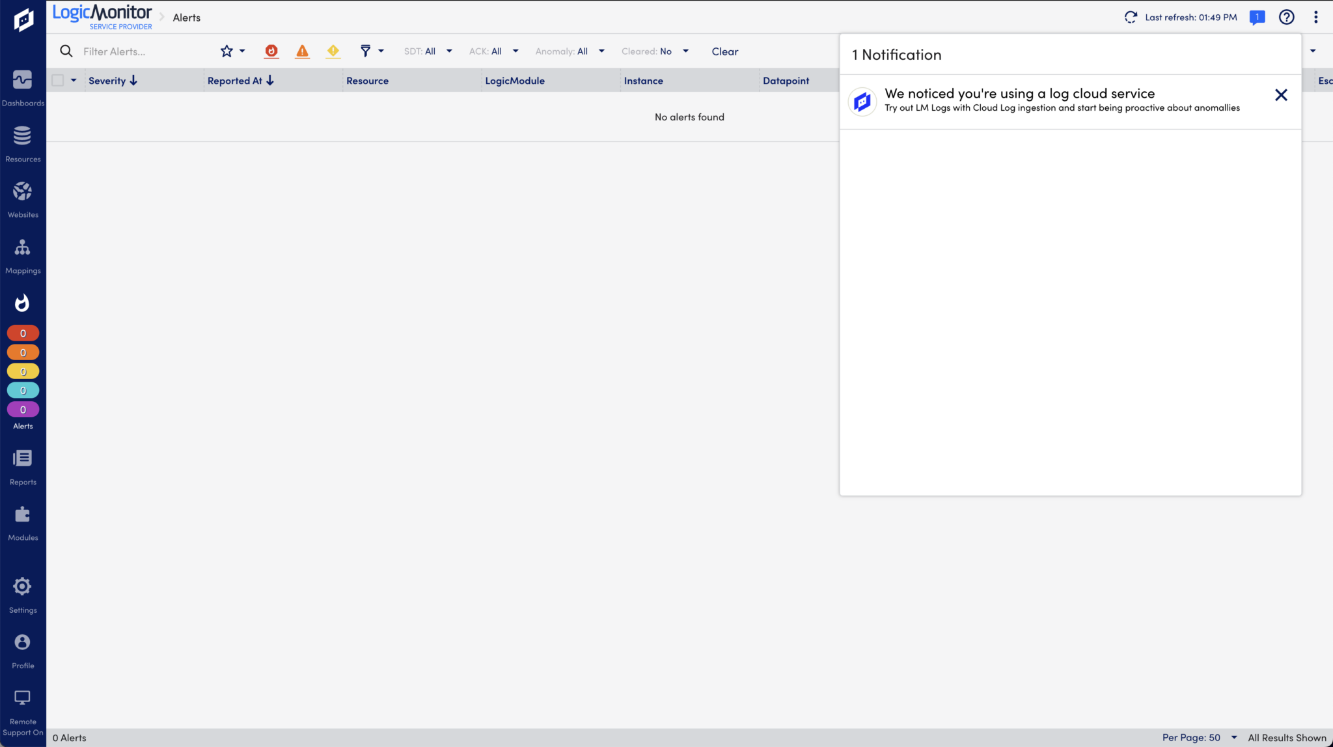Toggle the critical severity filter icon
1333x747 pixels.
(271, 51)
